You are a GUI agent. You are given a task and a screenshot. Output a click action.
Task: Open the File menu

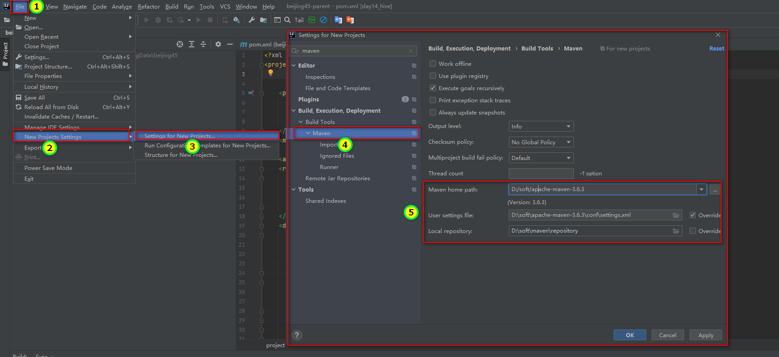click(x=20, y=6)
